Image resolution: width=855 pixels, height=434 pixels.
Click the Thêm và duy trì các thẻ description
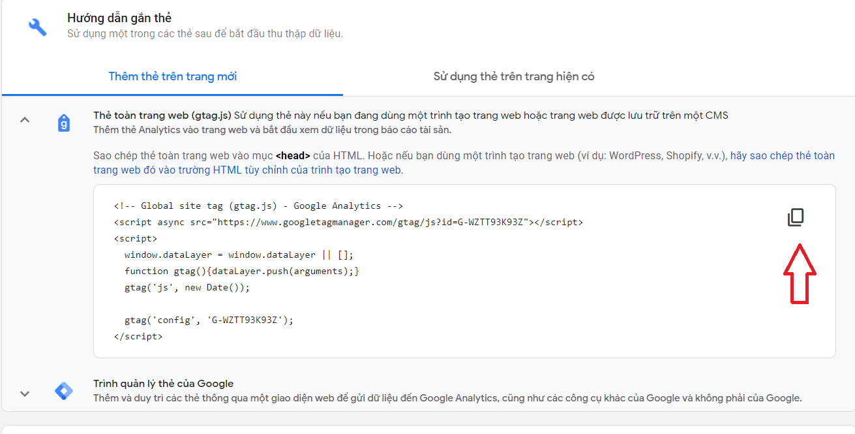click(x=447, y=398)
